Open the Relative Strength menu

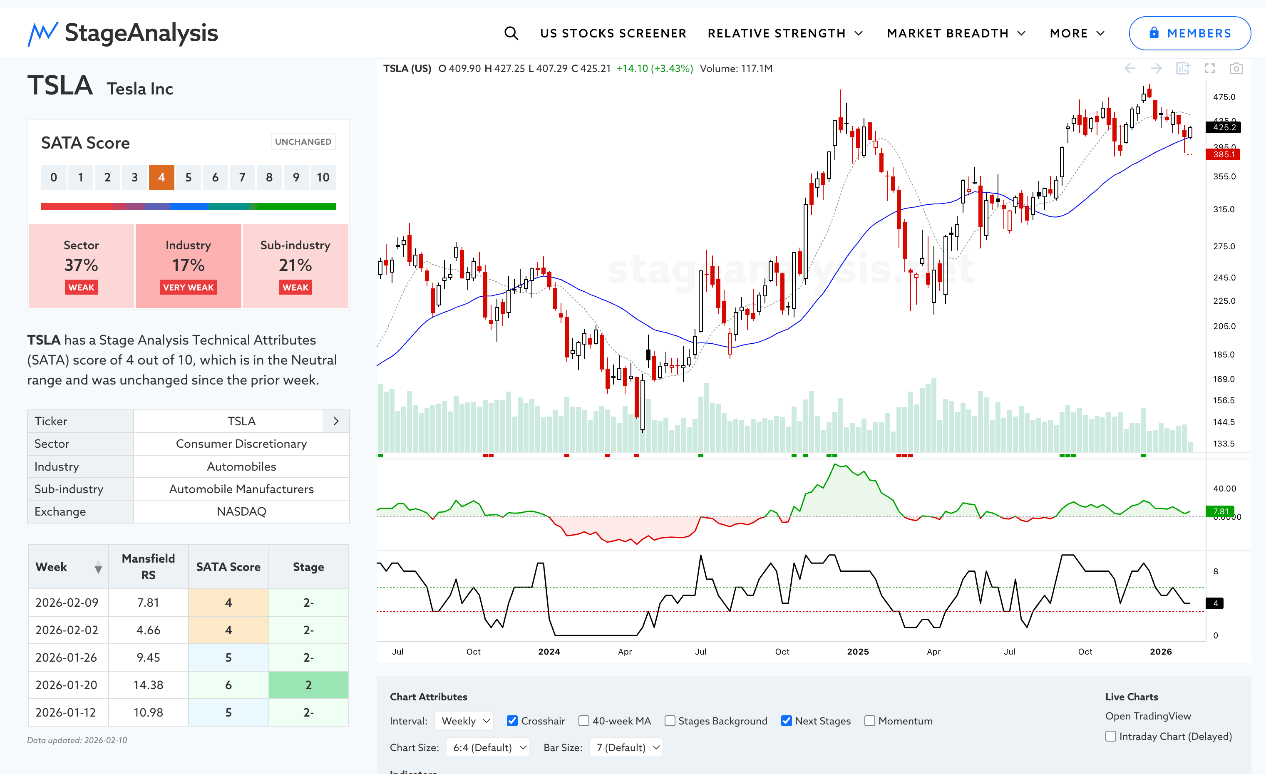pyautogui.click(x=785, y=33)
